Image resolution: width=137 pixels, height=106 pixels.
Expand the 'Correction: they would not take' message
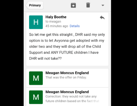pyautogui.click(x=67, y=97)
